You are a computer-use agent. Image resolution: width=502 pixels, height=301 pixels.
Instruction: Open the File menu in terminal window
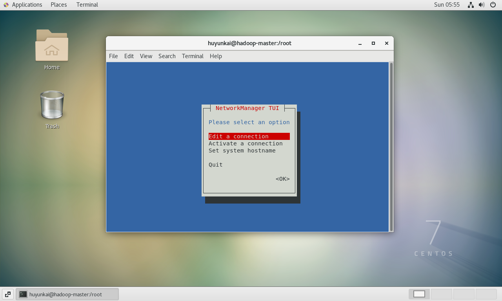point(113,56)
